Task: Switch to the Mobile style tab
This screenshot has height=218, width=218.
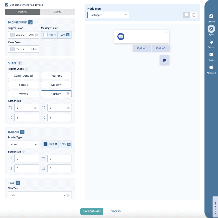Action: (57, 12)
